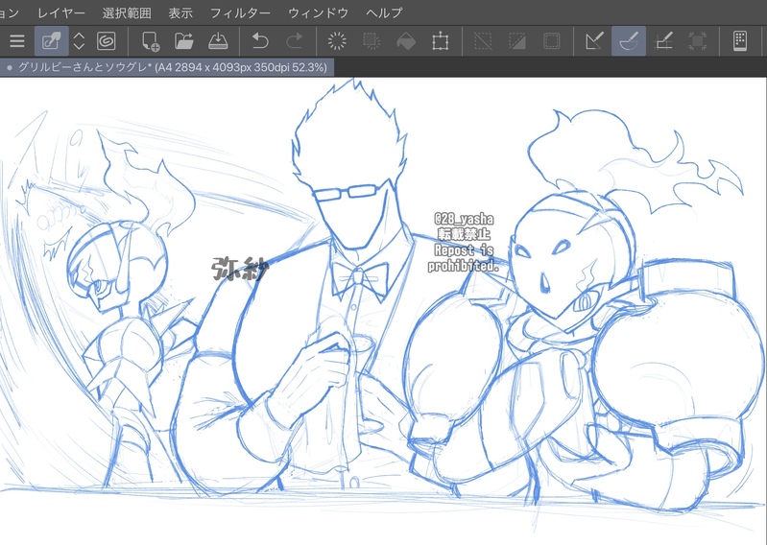Open Clip Studio via the swirl icon
Viewport: 767px width, 545px height.
[x=107, y=41]
